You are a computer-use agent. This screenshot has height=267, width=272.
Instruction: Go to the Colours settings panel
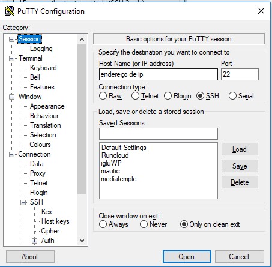coord(40,145)
